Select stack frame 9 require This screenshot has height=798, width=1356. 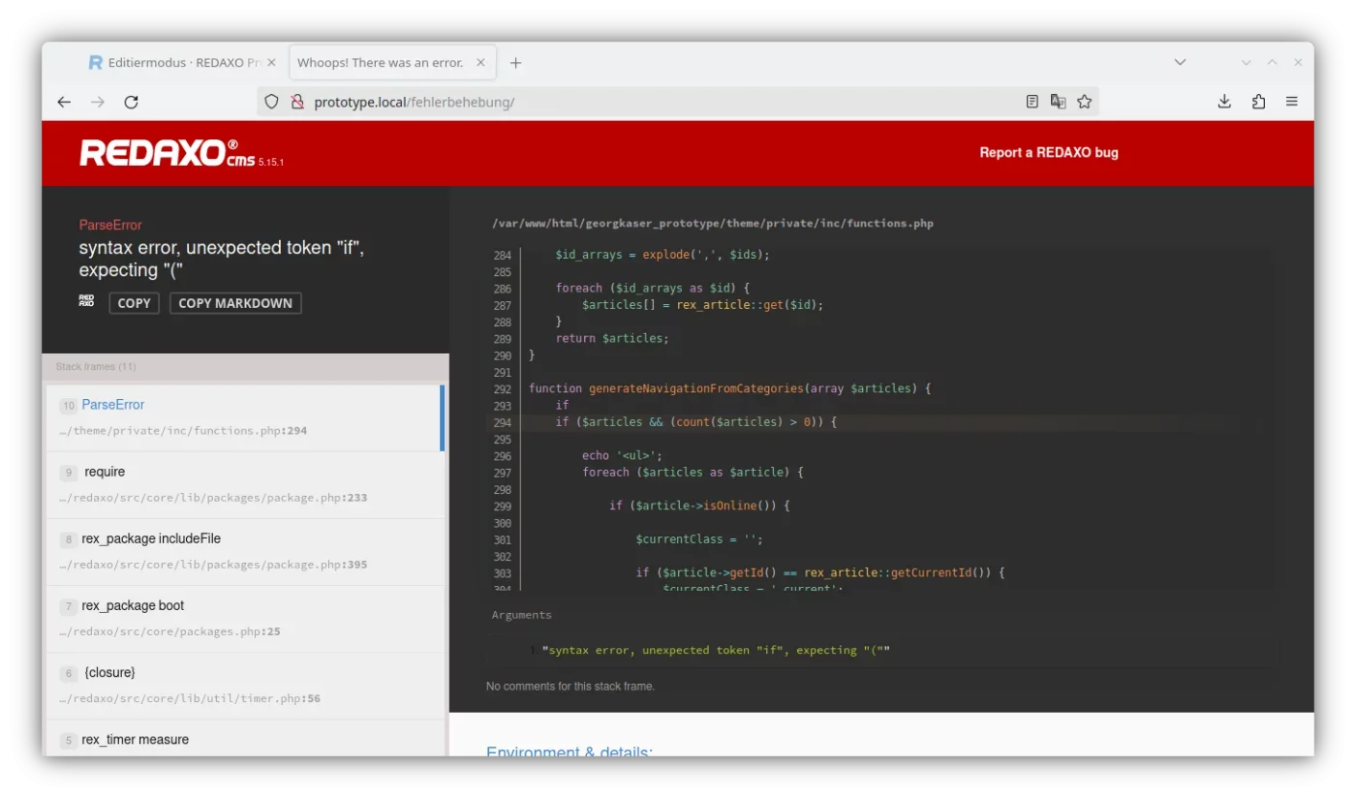[245, 484]
